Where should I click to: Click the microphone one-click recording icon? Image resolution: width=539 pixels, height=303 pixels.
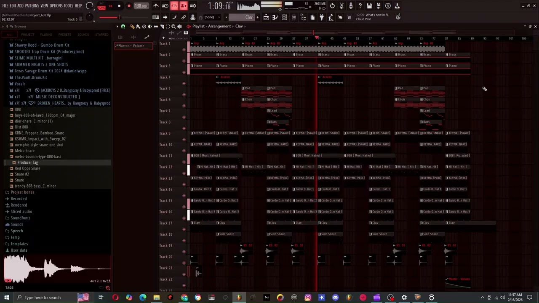[x=351, y=6]
